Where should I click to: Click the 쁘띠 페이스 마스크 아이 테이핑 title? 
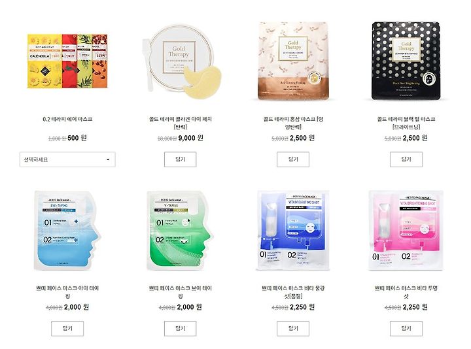click(67, 292)
